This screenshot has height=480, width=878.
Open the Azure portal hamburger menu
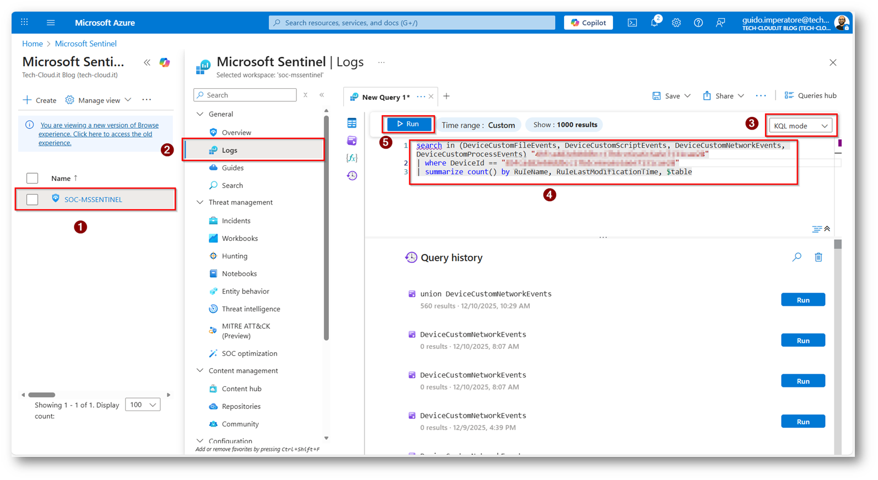click(x=51, y=23)
